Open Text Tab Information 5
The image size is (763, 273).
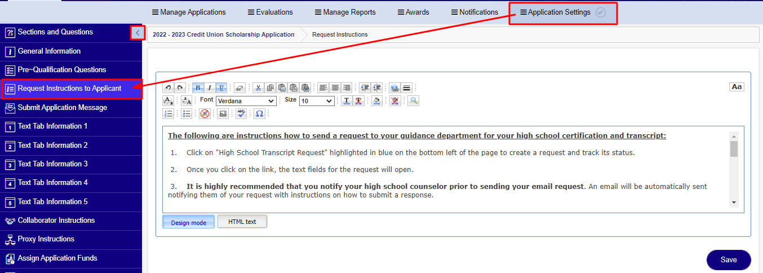click(x=71, y=202)
